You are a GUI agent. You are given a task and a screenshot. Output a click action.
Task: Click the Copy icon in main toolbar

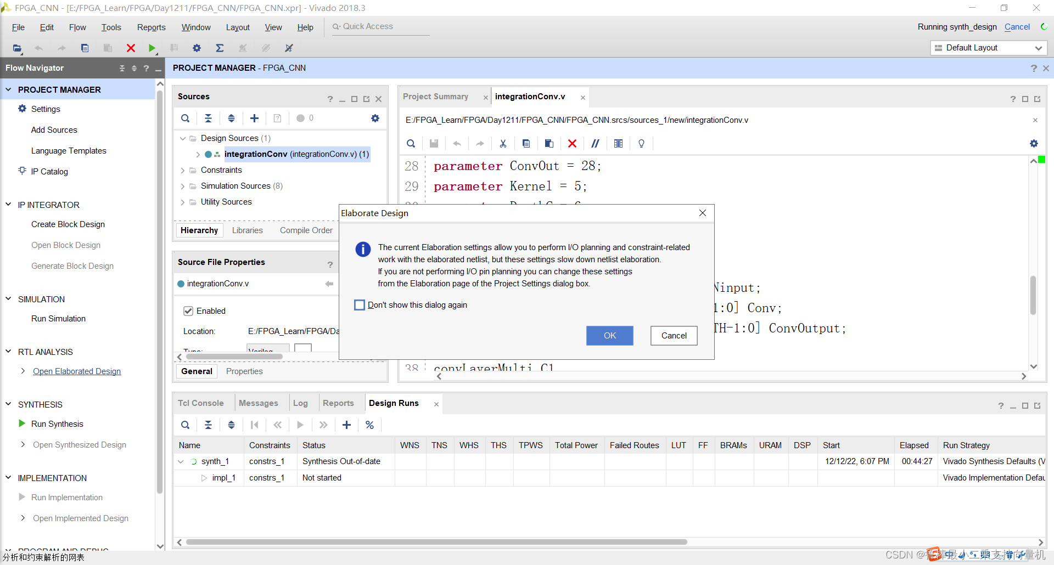pyautogui.click(x=85, y=48)
